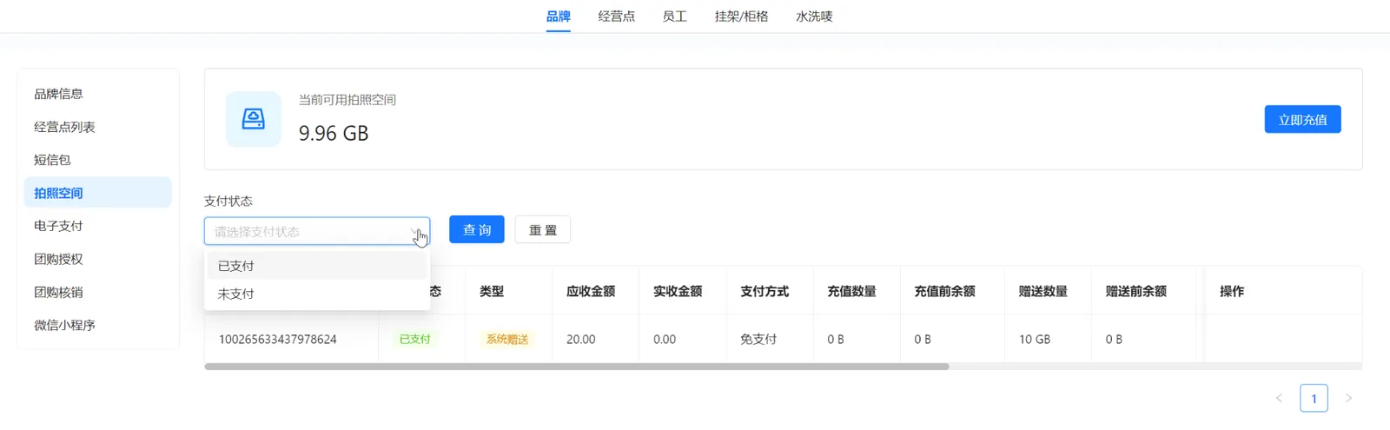Click the 应收金额 column header
1390x430 pixels.
click(x=591, y=291)
